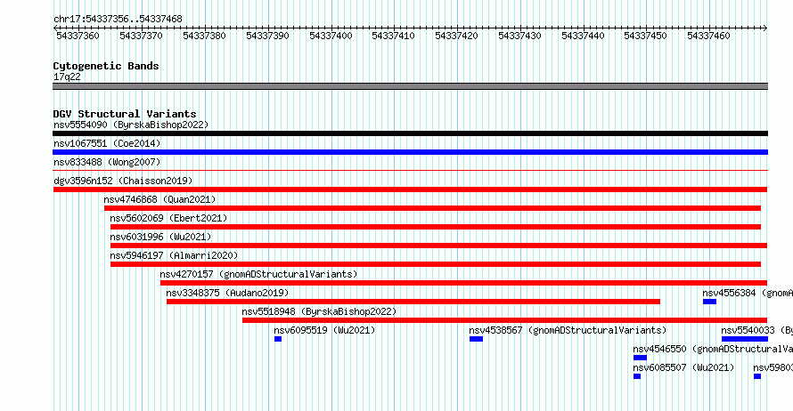Open the nsv4556384 variant label
This screenshot has width=793, height=411.
(x=748, y=293)
